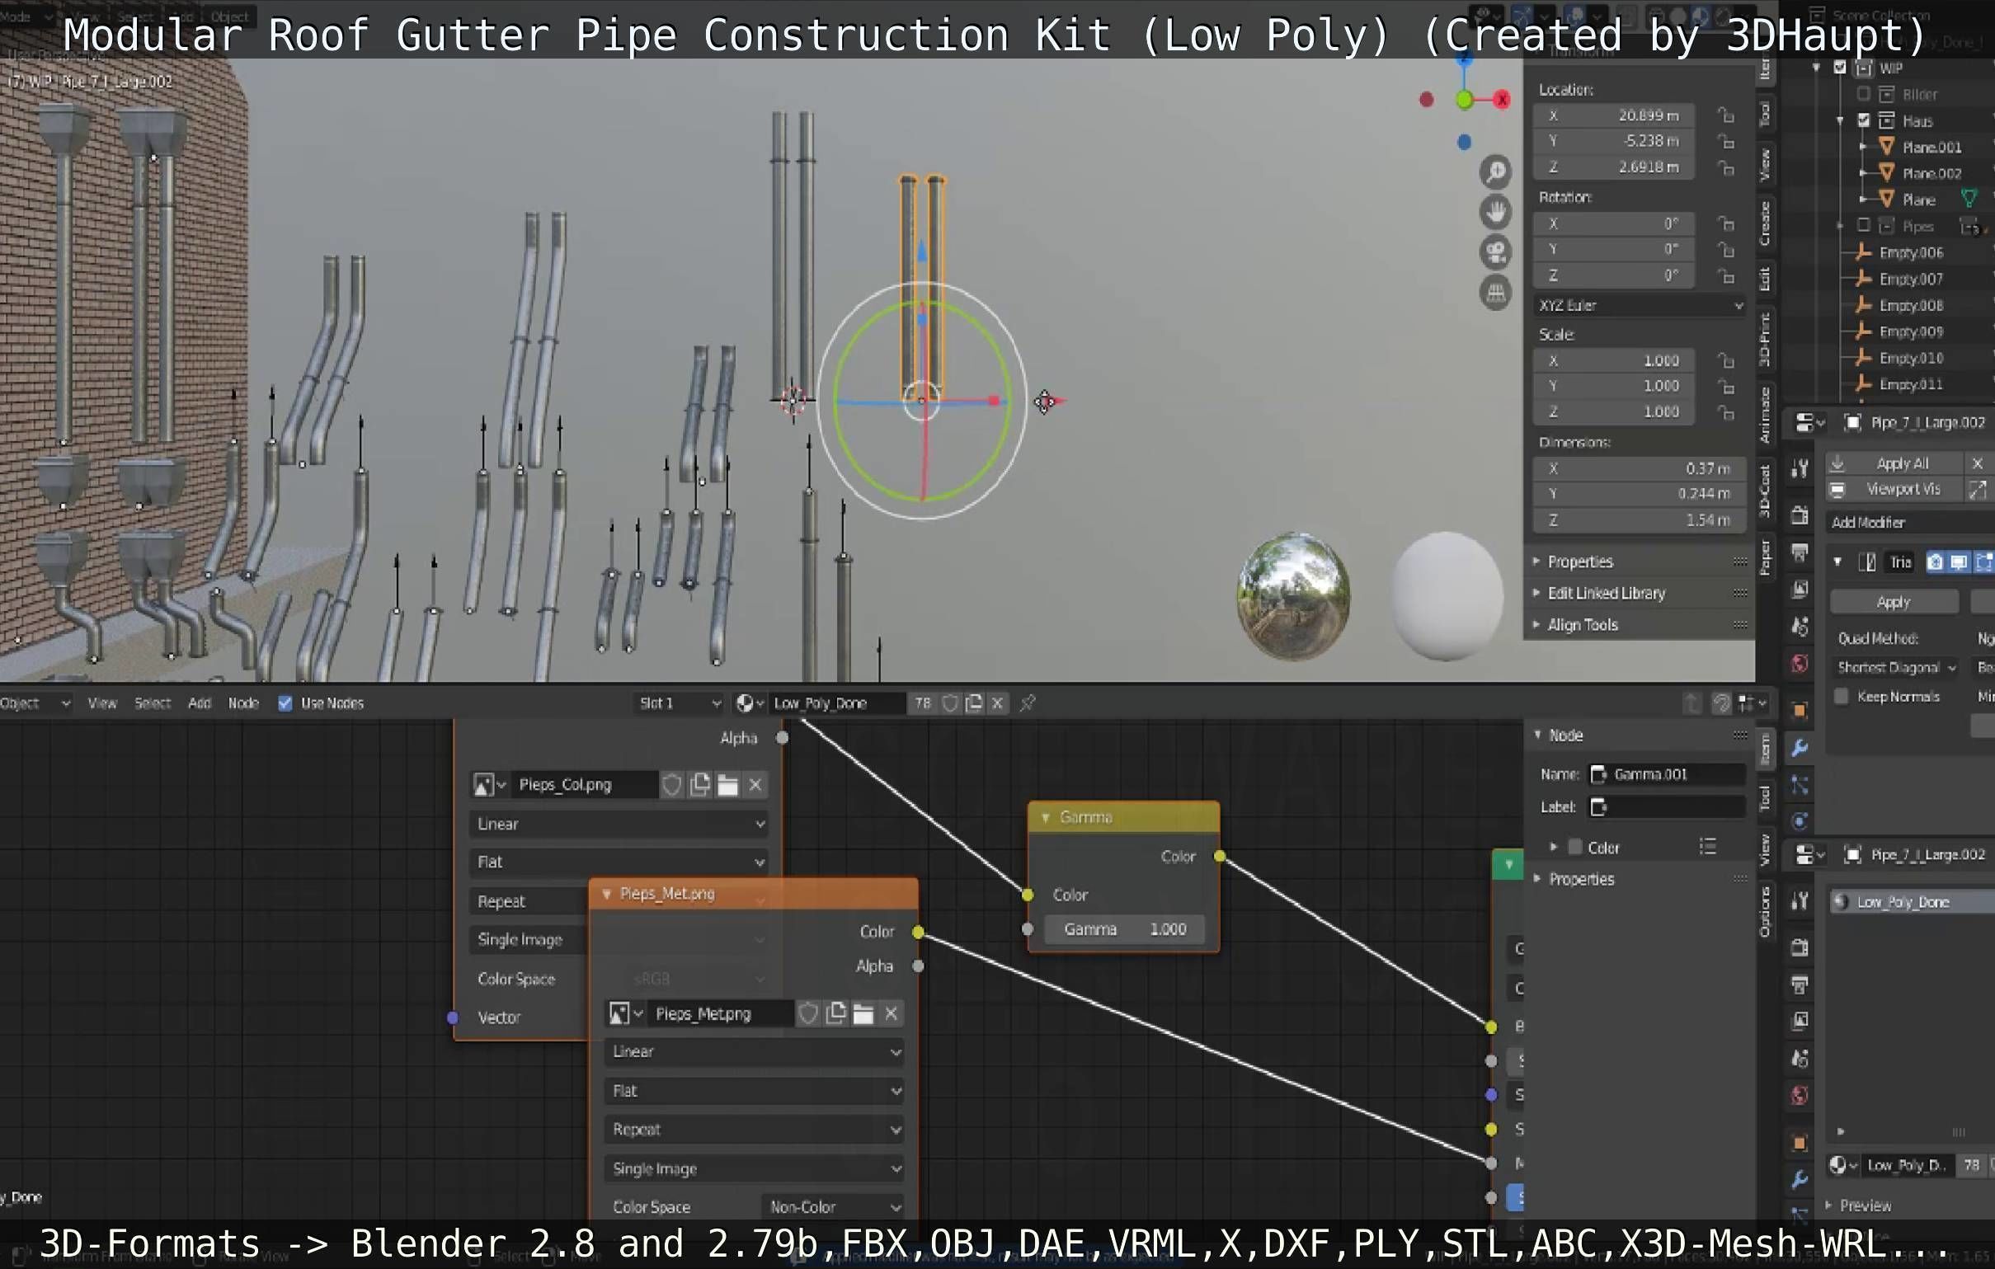This screenshot has width=1995, height=1269.
Task: Click the open-folder icon for Pieps_Met.png
Action: [863, 1013]
